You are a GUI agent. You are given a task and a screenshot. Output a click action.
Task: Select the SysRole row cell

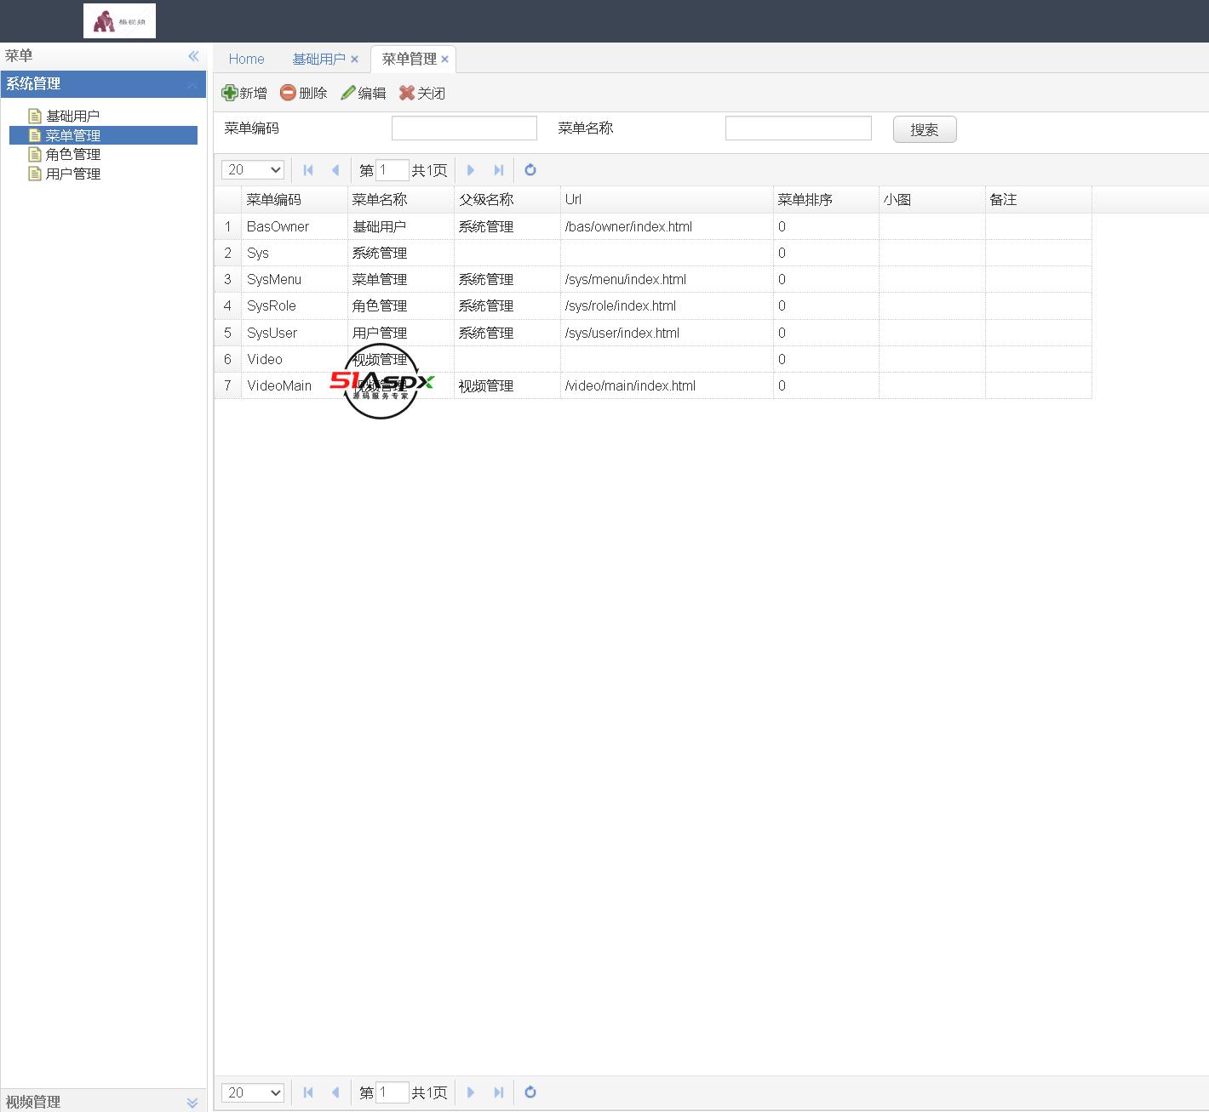(x=295, y=305)
